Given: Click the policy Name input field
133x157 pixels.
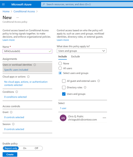Looking at the screenshot, I should pos(27,51).
